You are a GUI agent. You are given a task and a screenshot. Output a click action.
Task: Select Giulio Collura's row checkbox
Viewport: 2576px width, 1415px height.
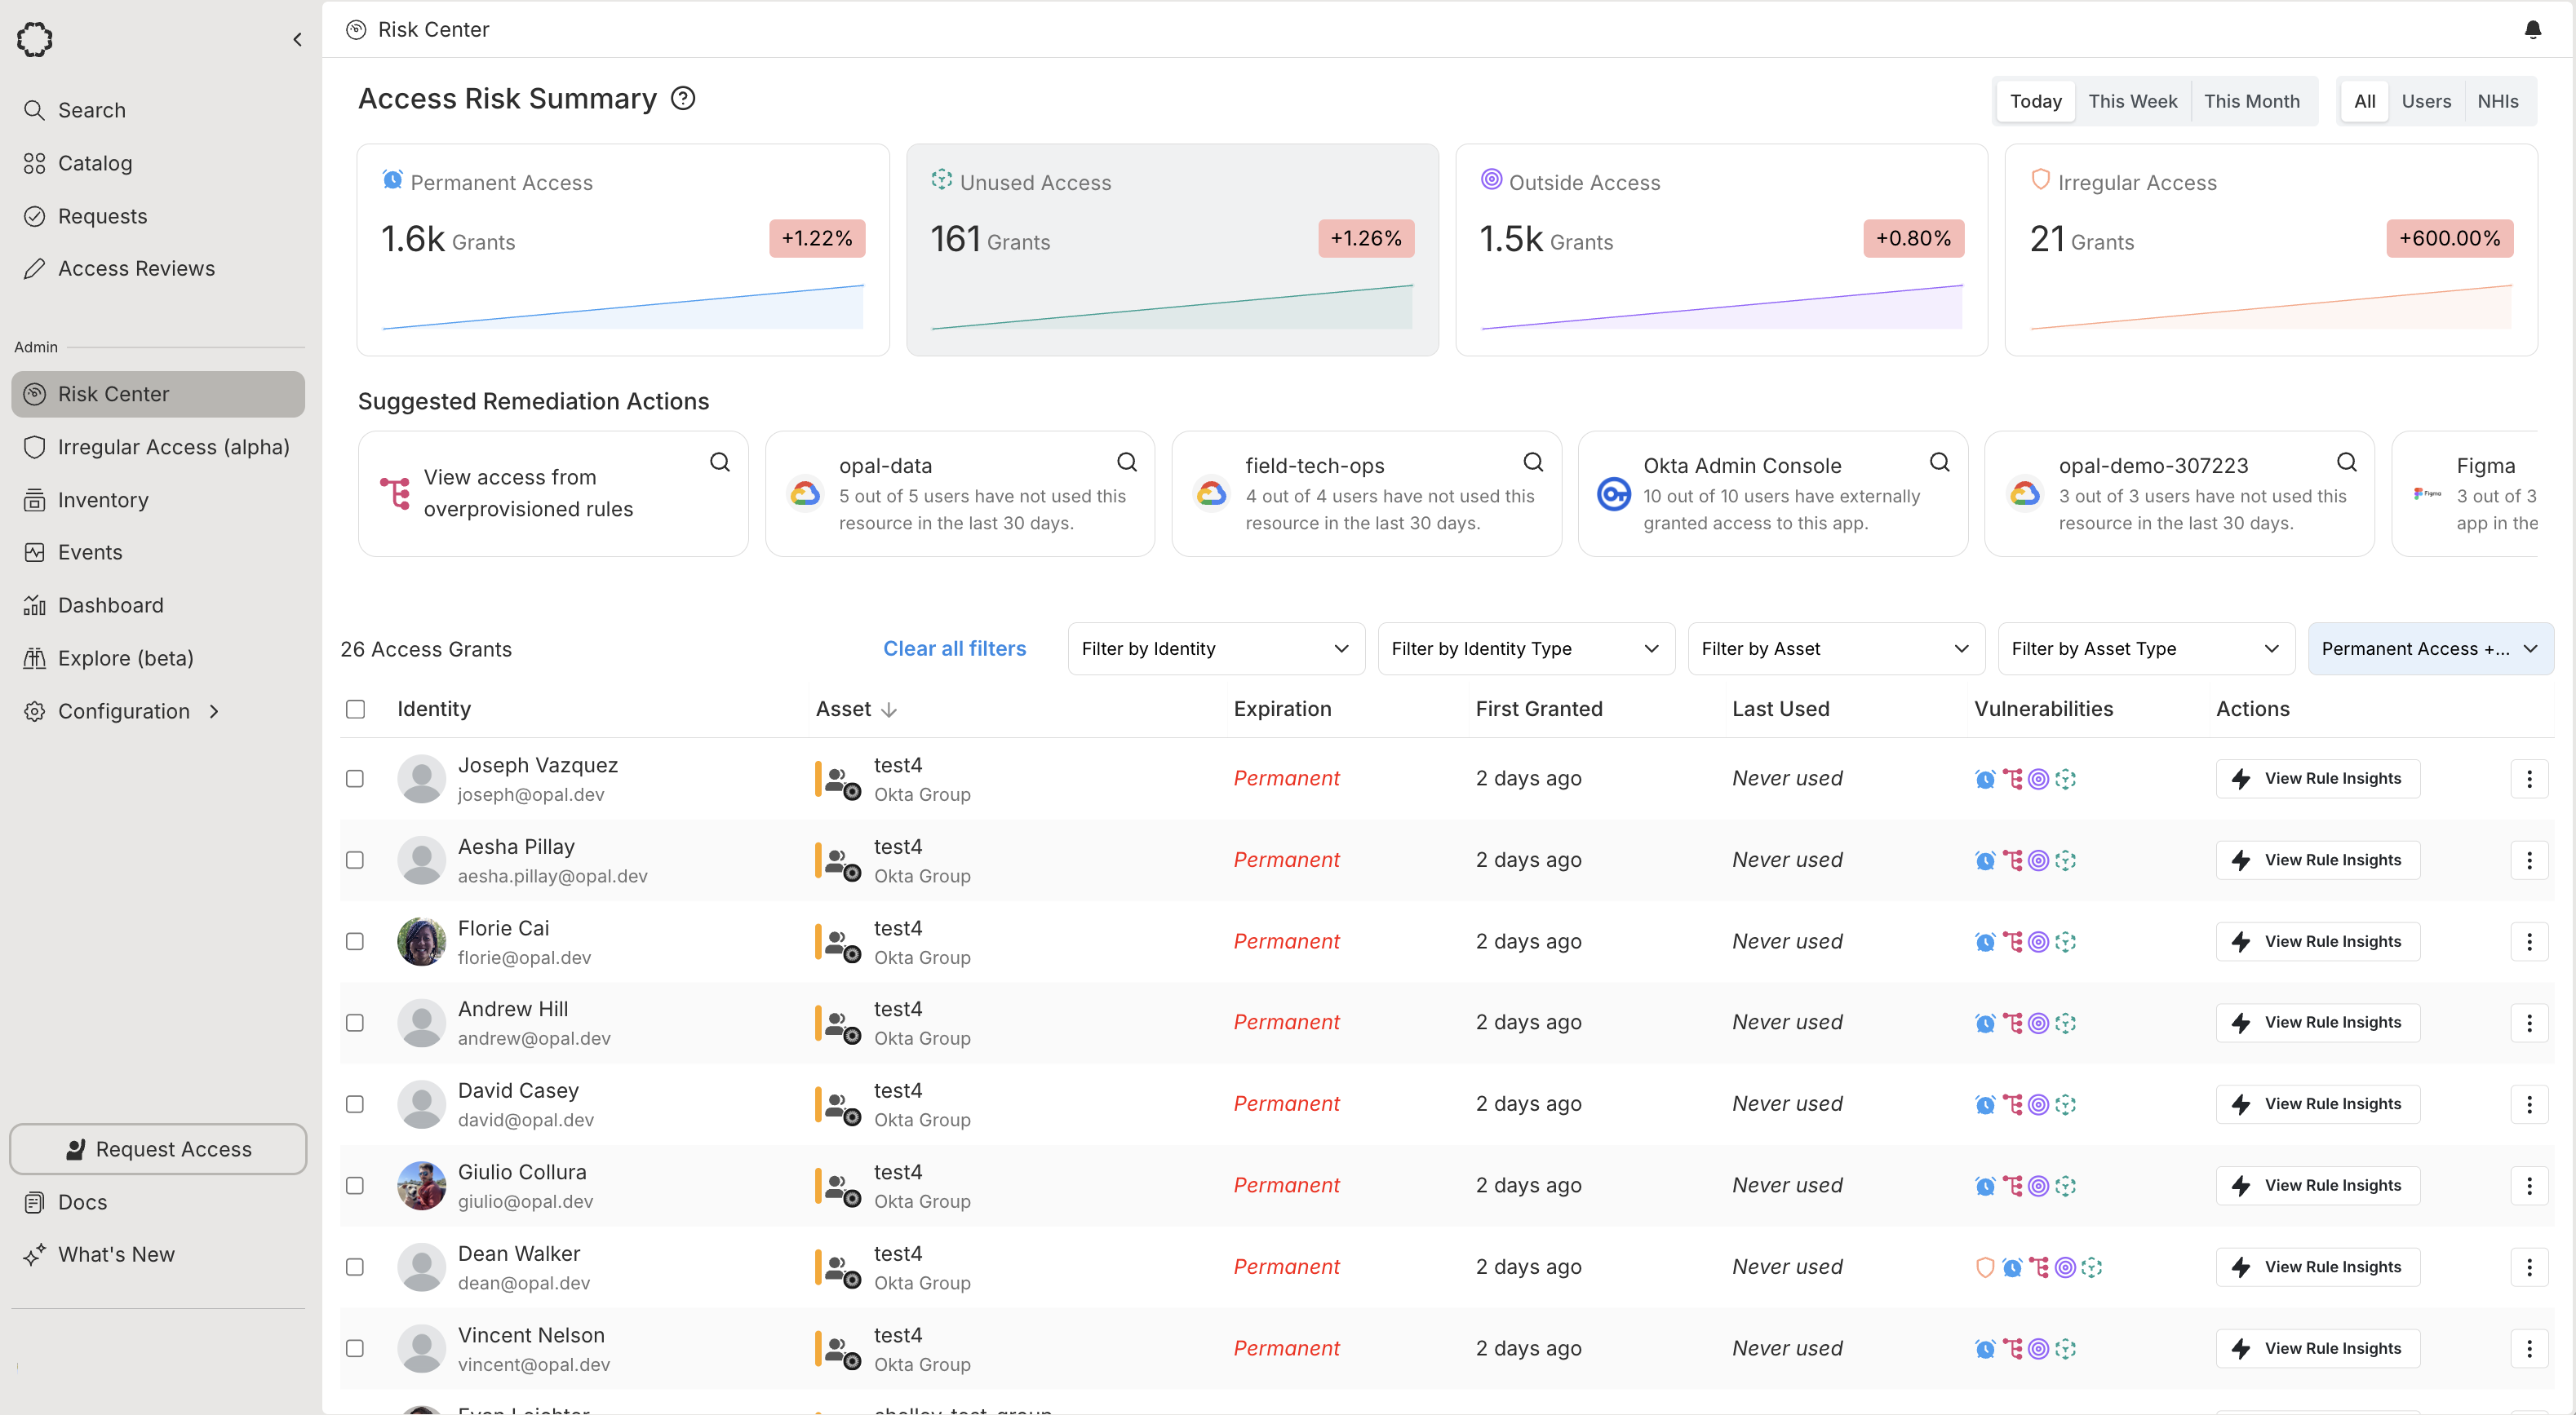pos(355,1185)
